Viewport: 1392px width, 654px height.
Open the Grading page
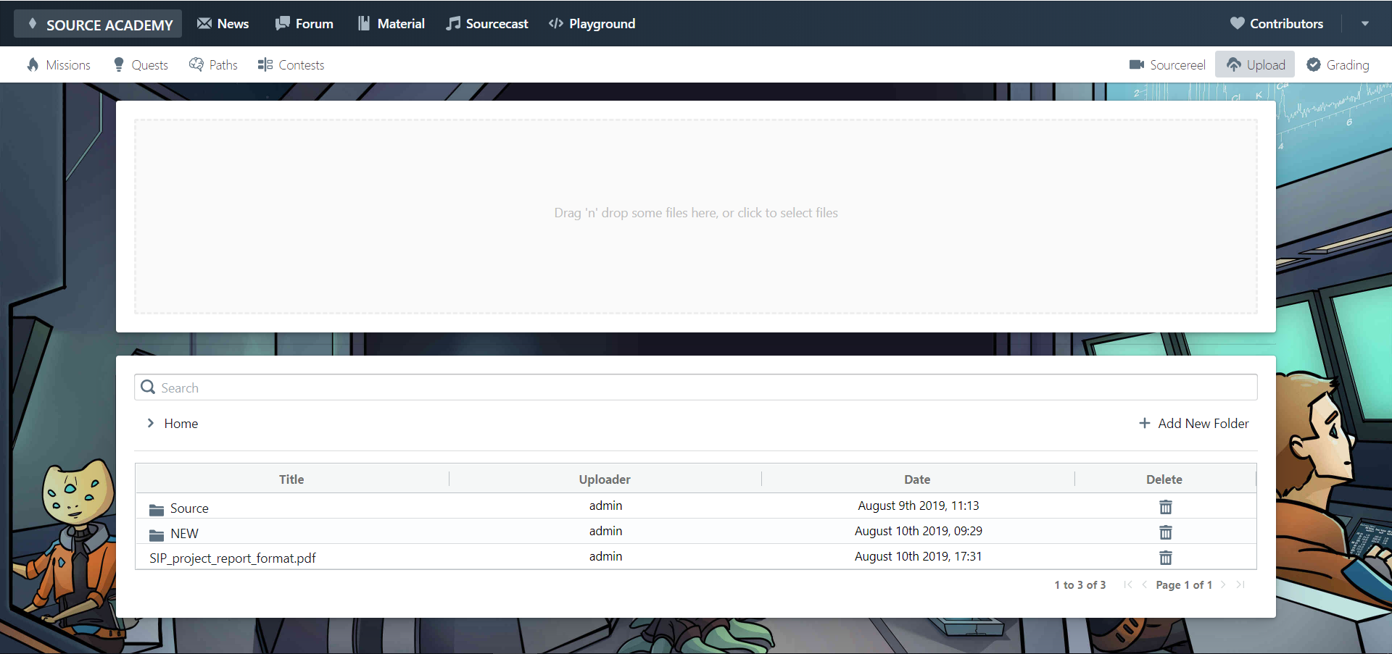click(1338, 65)
